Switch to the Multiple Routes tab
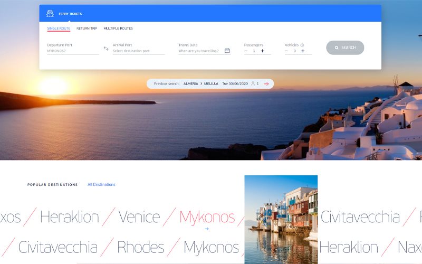This screenshot has width=422, height=264. (118, 29)
